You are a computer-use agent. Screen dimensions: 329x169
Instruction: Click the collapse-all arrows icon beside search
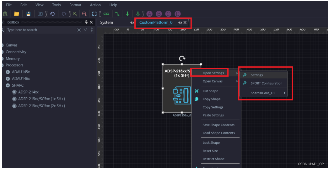tap(92, 30)
